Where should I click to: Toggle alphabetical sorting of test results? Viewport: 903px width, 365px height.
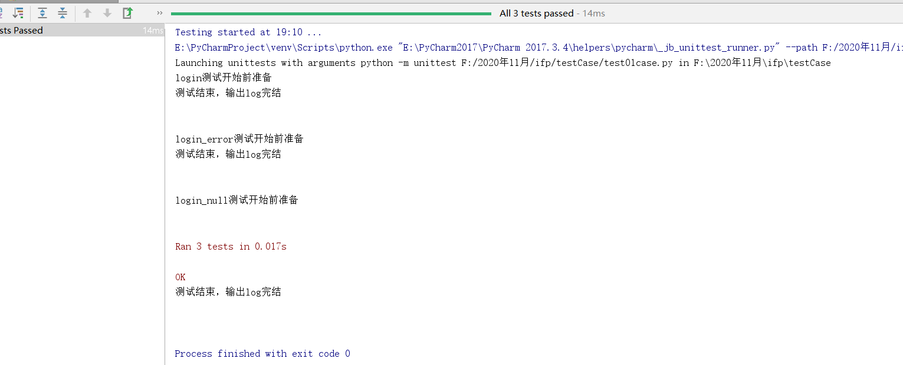[2, 13]
